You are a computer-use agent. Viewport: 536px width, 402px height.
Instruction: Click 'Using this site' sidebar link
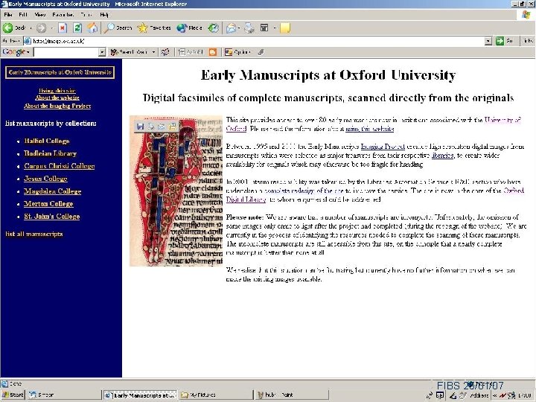pyautogui.click(x=57, y=91)
